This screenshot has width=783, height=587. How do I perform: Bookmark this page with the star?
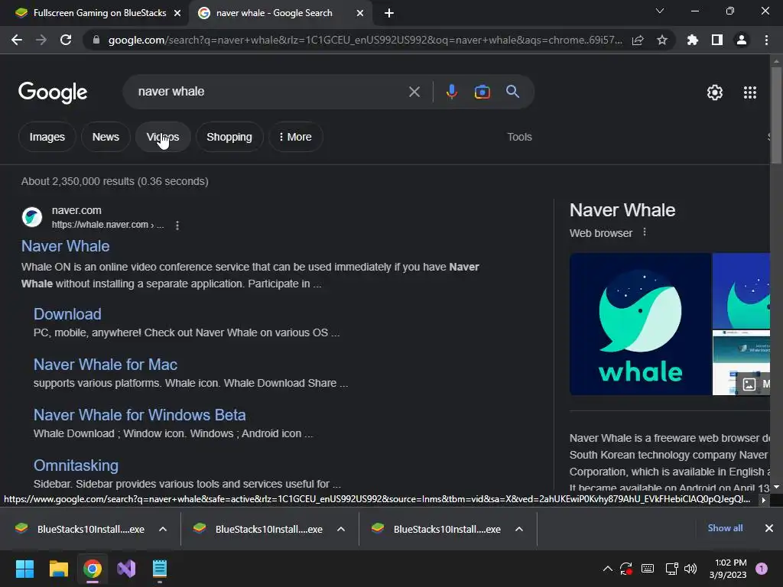pyautogui.click(x=662, y=40)
